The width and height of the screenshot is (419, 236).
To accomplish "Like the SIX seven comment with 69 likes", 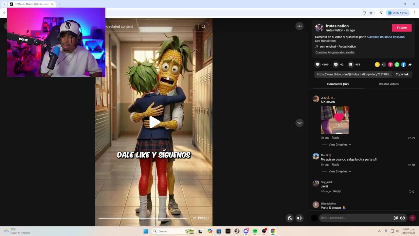I will coord(409,138).
